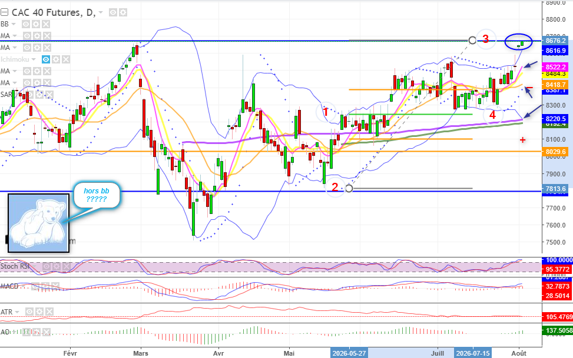The image size is (573, 358).
Task: Remove the Ichimoku indicator
Action: pyautogui.click(x=66, y=59)
